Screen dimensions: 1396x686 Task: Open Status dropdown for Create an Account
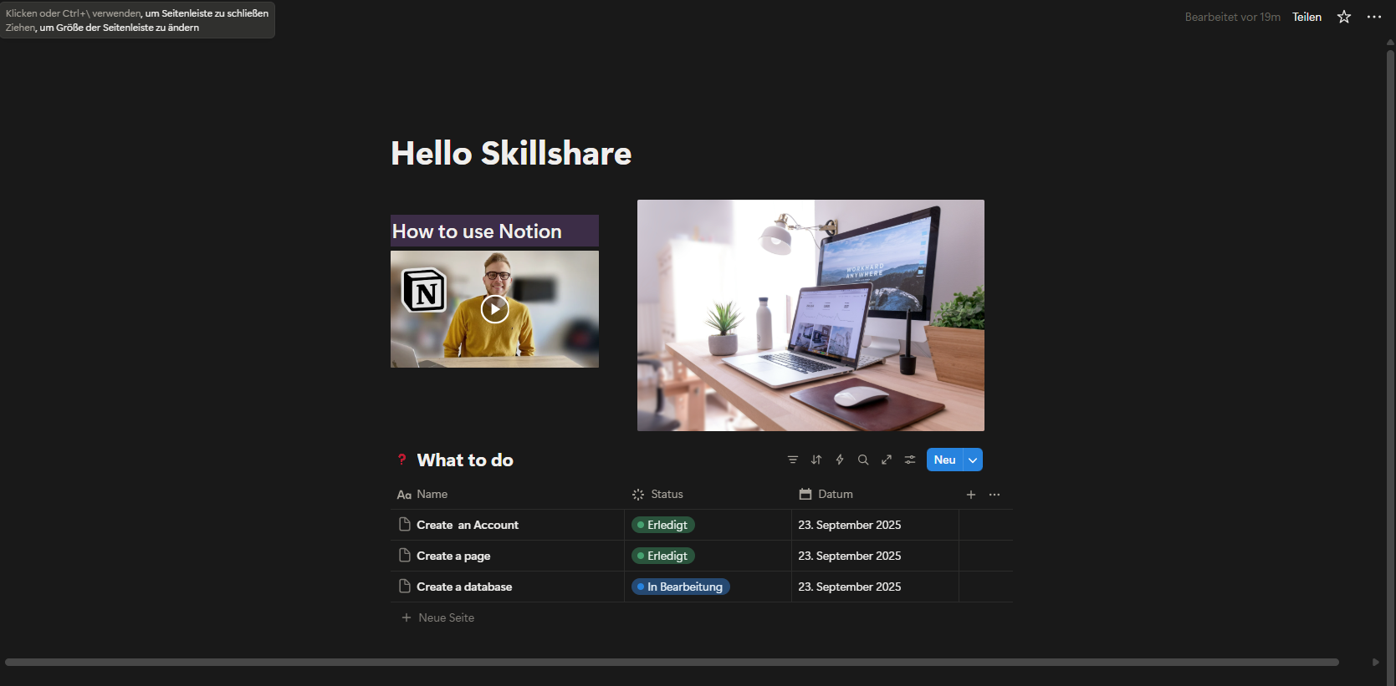pos(663,525)
